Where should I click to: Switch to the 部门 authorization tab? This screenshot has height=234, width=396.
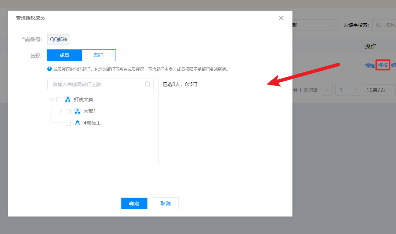pos(99,55)
